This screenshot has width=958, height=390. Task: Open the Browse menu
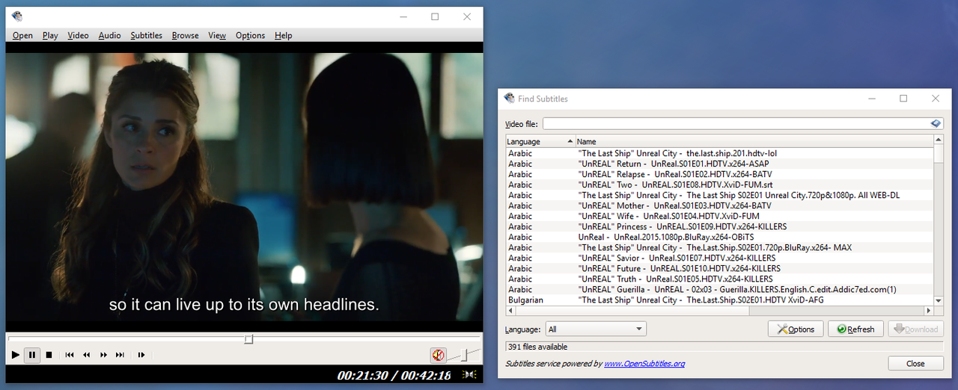tap(185, 35)
